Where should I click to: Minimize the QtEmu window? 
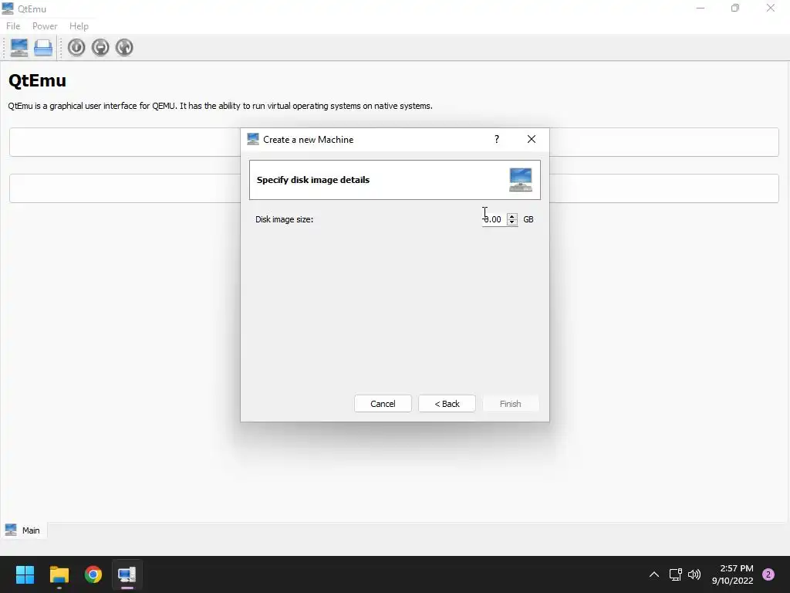pyautogui.click(x=701, y=8)
